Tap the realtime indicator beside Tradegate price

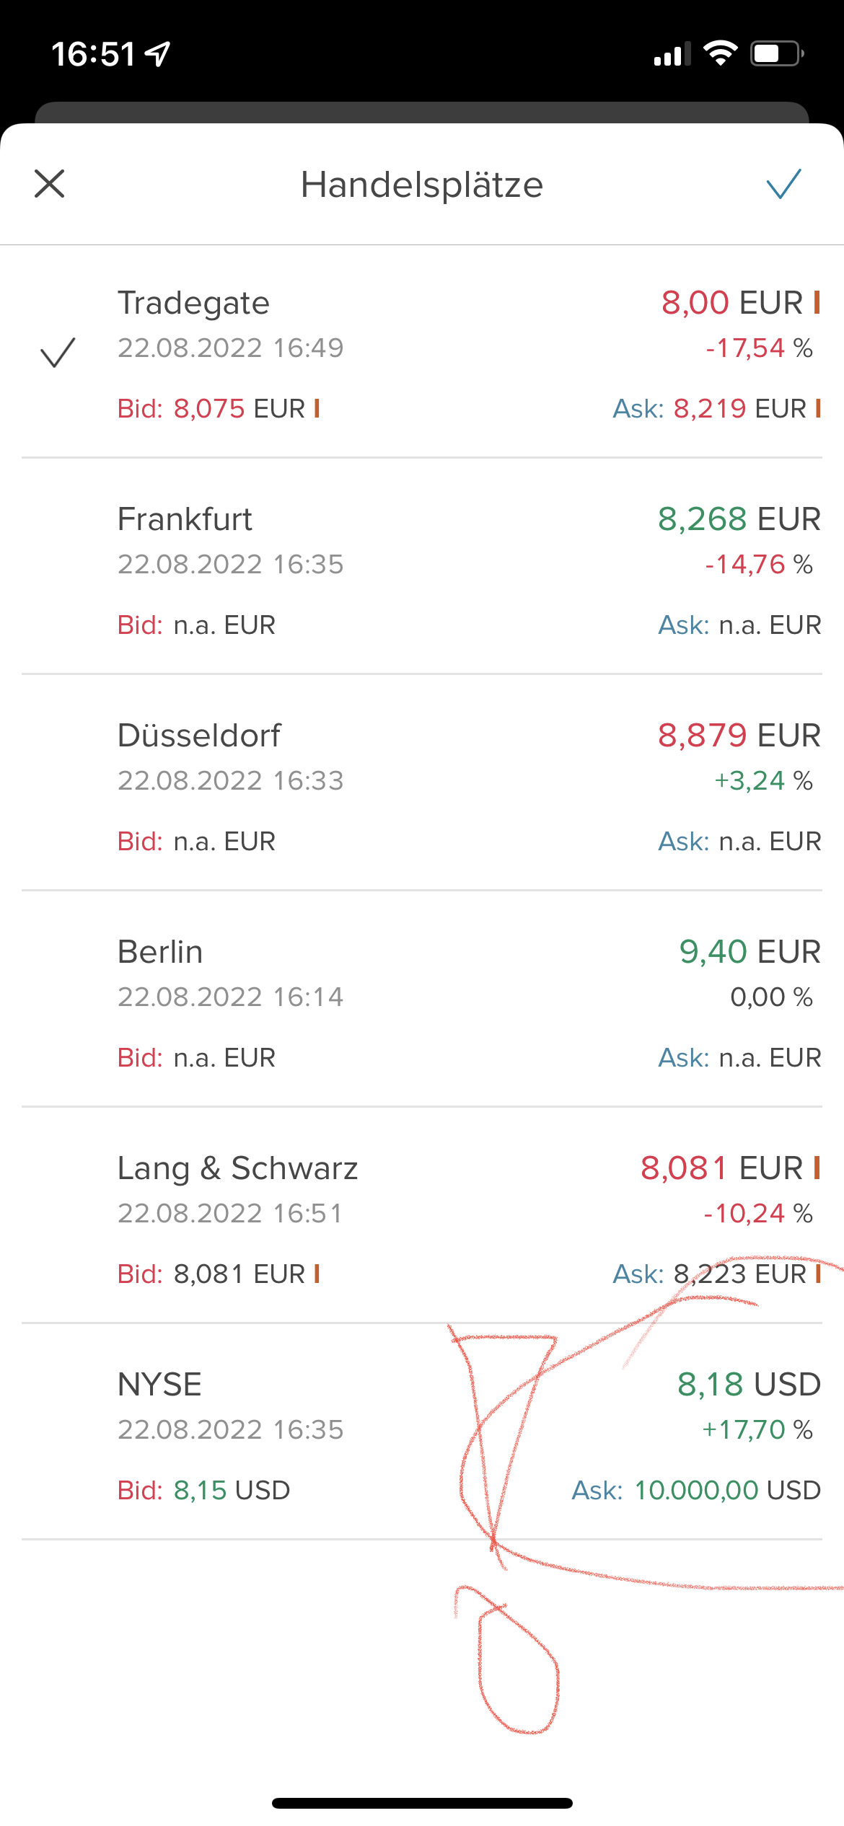817,303
